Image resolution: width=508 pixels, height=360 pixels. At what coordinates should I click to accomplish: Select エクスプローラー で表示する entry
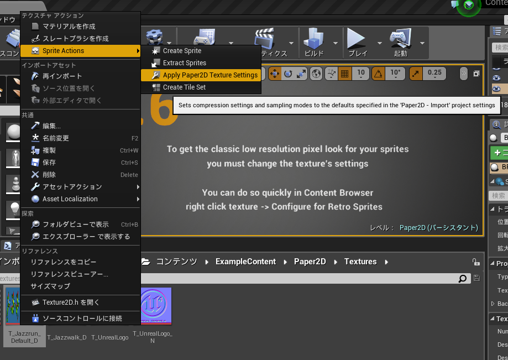(80, 237)
